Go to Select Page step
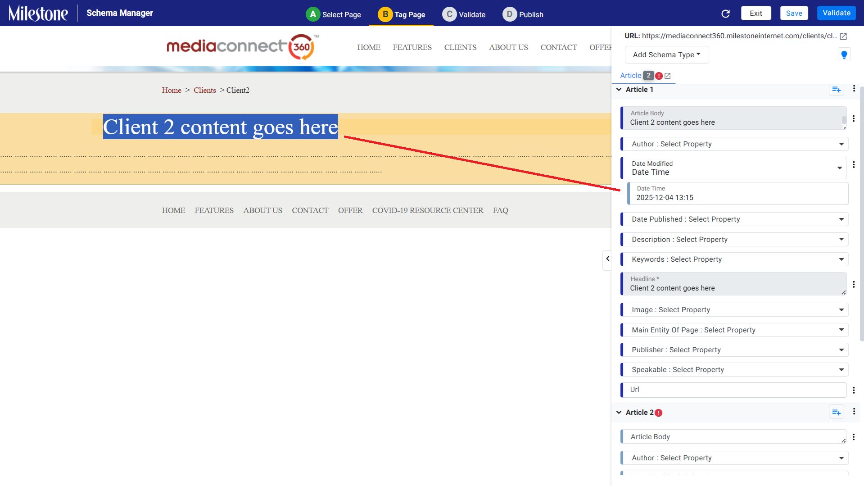 333,14
